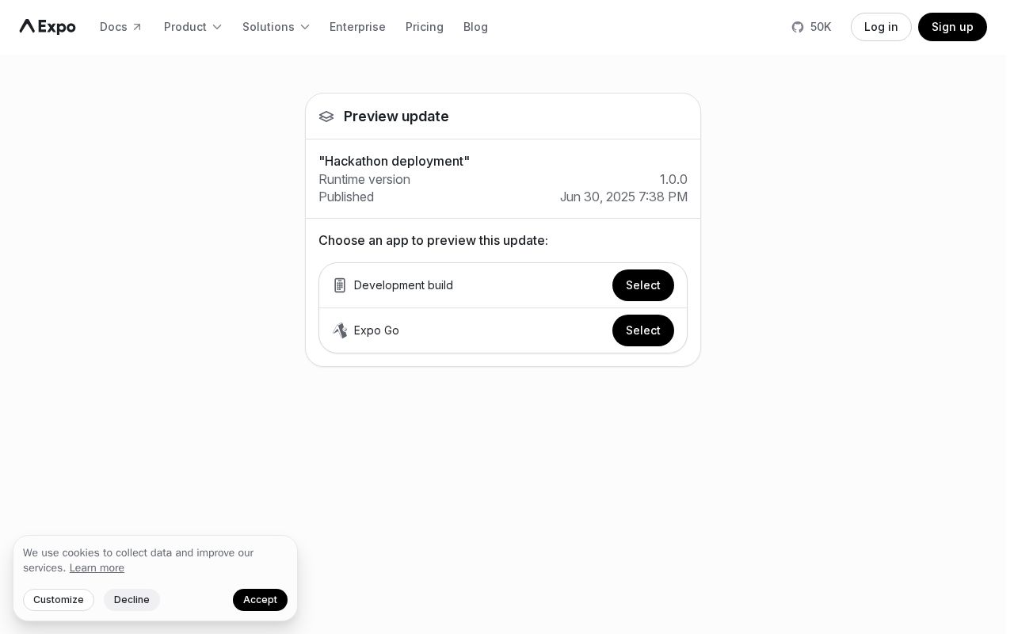1014x634 pixels.
Task: Decline cookies
Action: (132, 600)
